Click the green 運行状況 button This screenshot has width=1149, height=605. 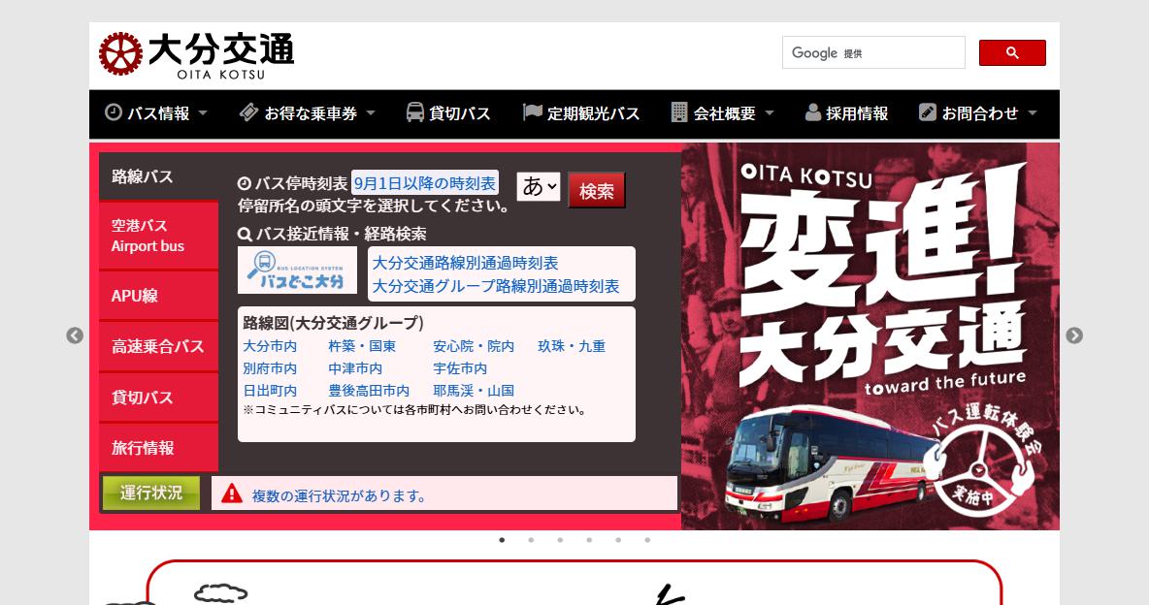click(151, 493)
